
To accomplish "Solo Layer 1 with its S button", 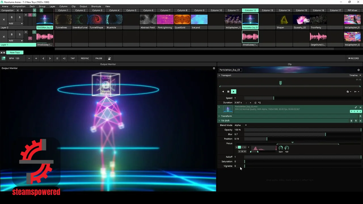I will click(20, 34).
